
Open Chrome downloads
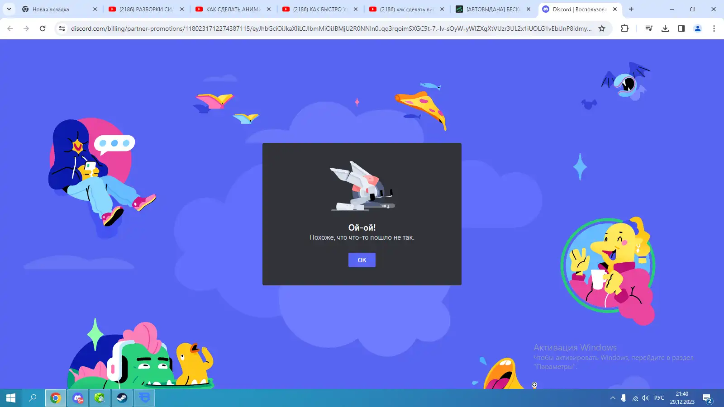(x=665, y=28)
